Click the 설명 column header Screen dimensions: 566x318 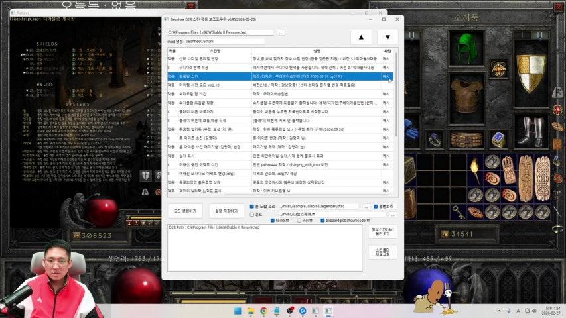[316, 51]
